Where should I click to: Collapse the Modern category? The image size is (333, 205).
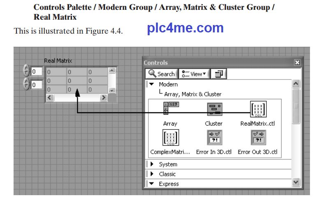[x=151, y=84]
